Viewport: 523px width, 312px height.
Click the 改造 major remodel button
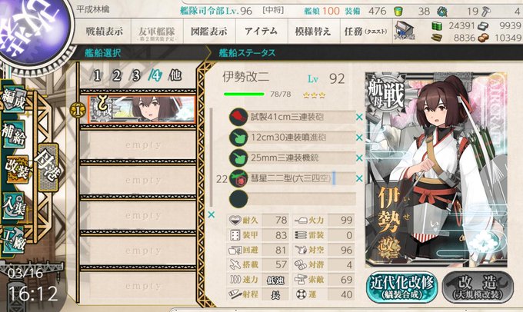(478, 287)
